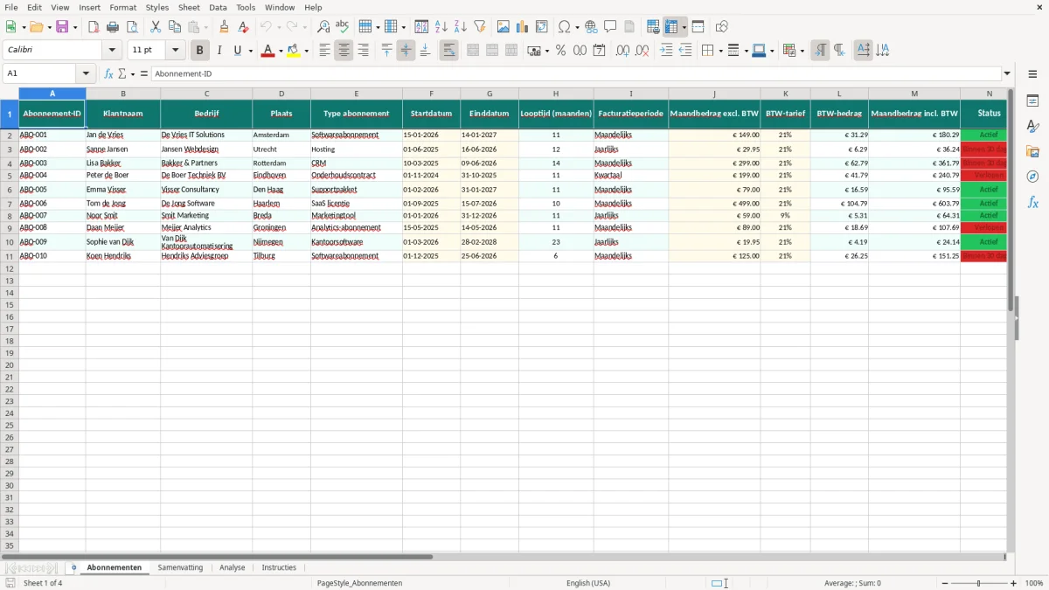
Task: Click the Format as Date icon
Action: (x=600, y=51)
